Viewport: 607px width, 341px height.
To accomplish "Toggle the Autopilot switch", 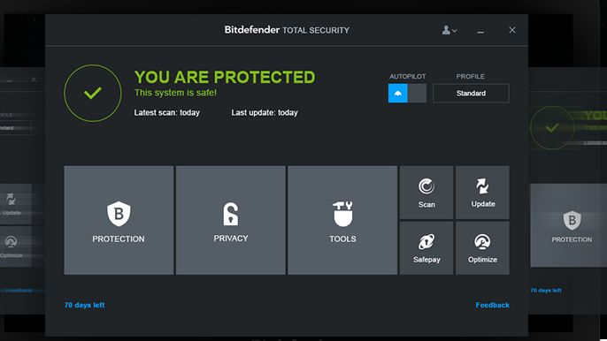I will [x=407, y=93].
